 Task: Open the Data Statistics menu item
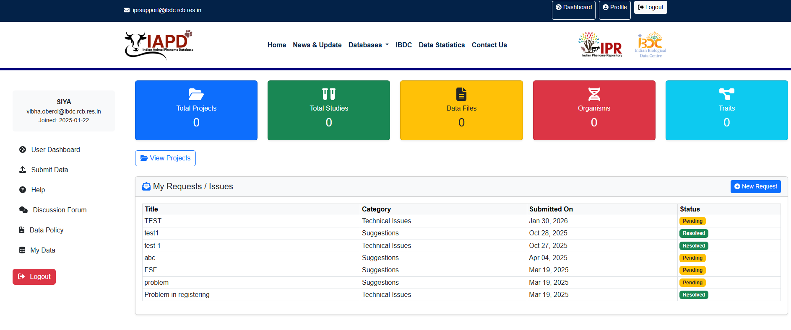tap(442, 45)
